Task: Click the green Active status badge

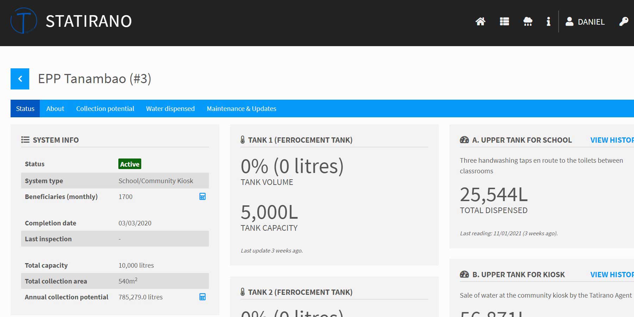Action: (x=130, y=164)
